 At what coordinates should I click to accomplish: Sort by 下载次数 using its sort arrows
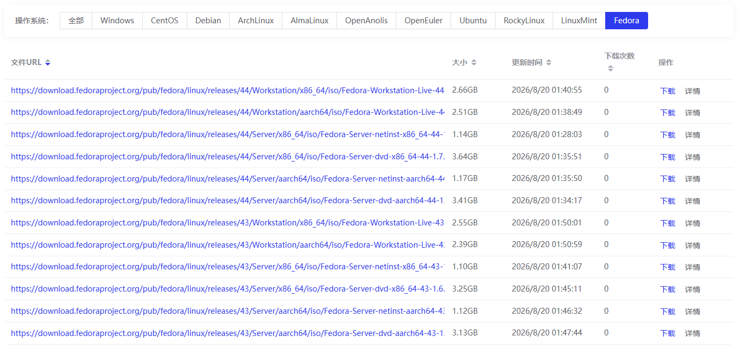[x=611, y=68]
